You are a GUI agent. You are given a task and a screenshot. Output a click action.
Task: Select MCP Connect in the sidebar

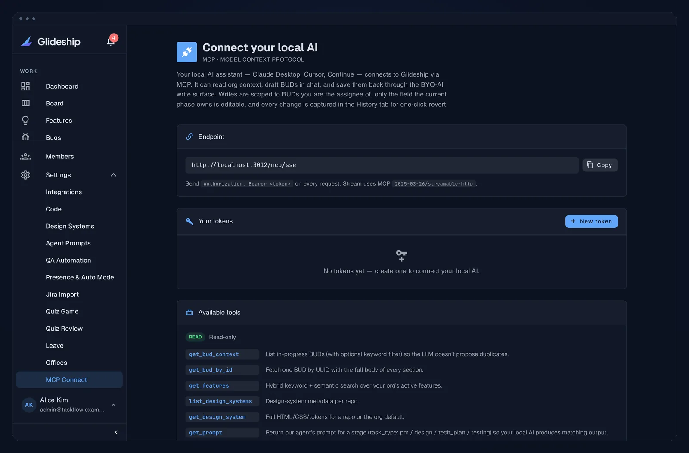[x=69, y=380]
